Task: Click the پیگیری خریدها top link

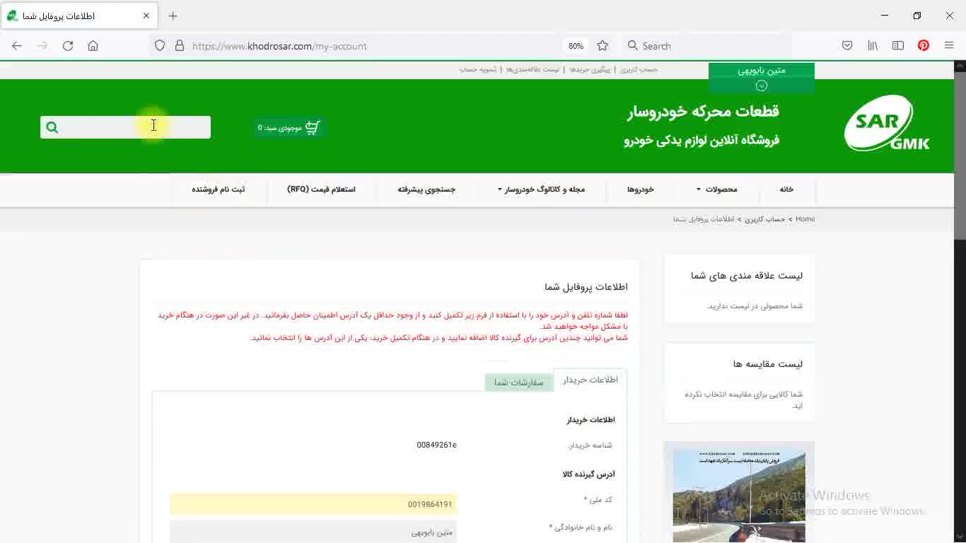Action: [x=590, y=69]
